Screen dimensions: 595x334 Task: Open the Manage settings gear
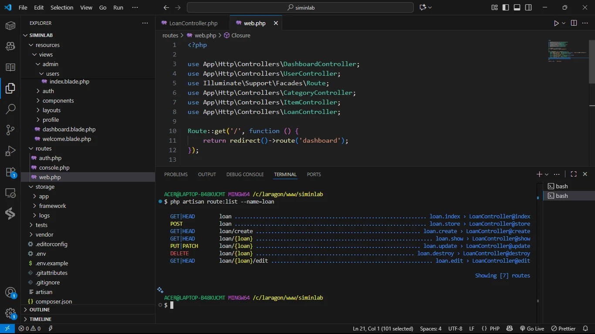coord(10,313)
